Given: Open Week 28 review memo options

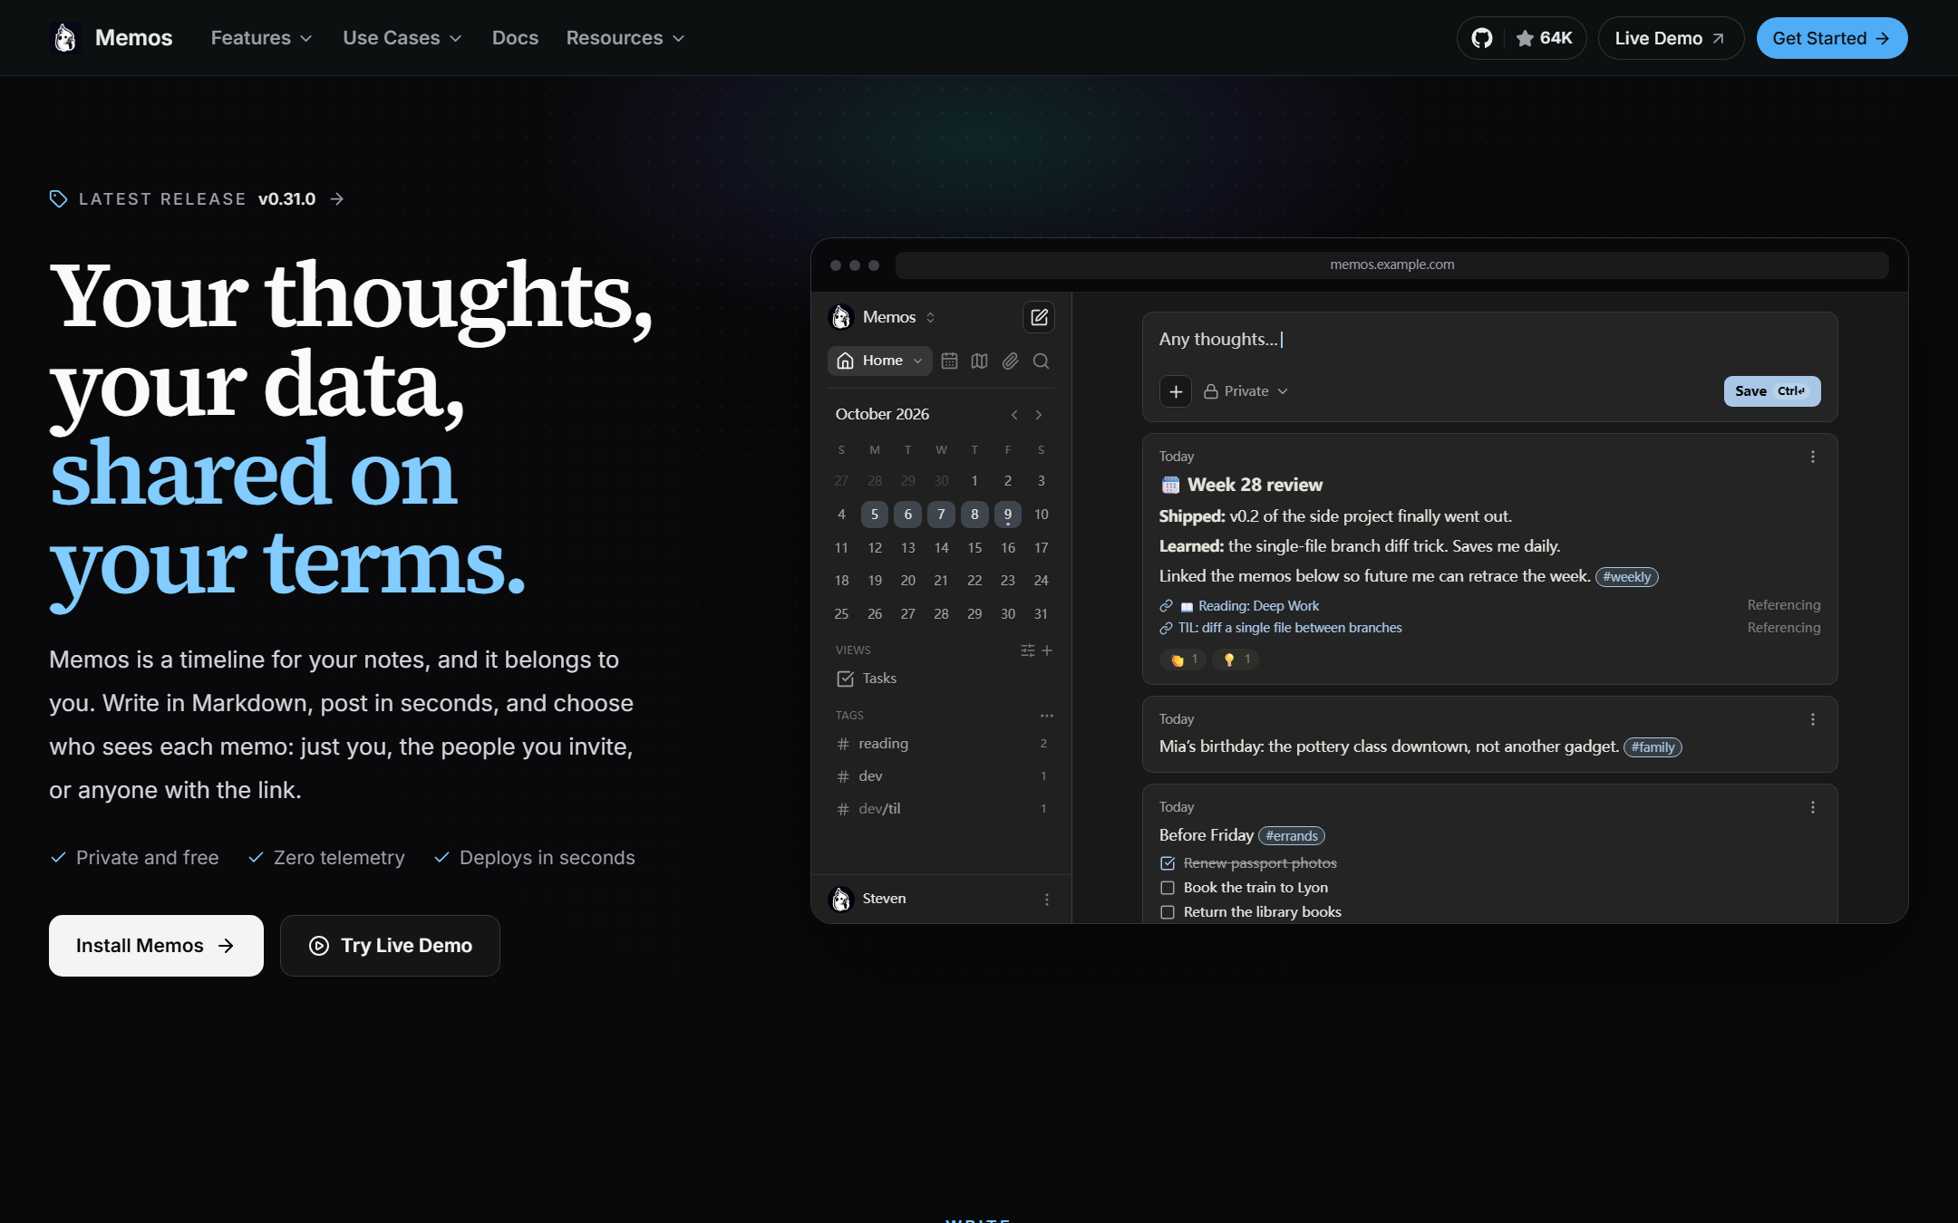Looking at the screenshot, I should coord(1813,457).
